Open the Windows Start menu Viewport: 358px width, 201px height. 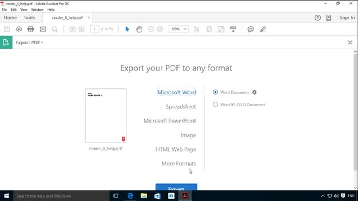(6, 196)
